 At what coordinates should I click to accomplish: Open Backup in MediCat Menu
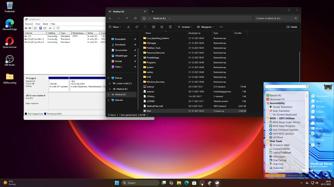pos(318,123)
